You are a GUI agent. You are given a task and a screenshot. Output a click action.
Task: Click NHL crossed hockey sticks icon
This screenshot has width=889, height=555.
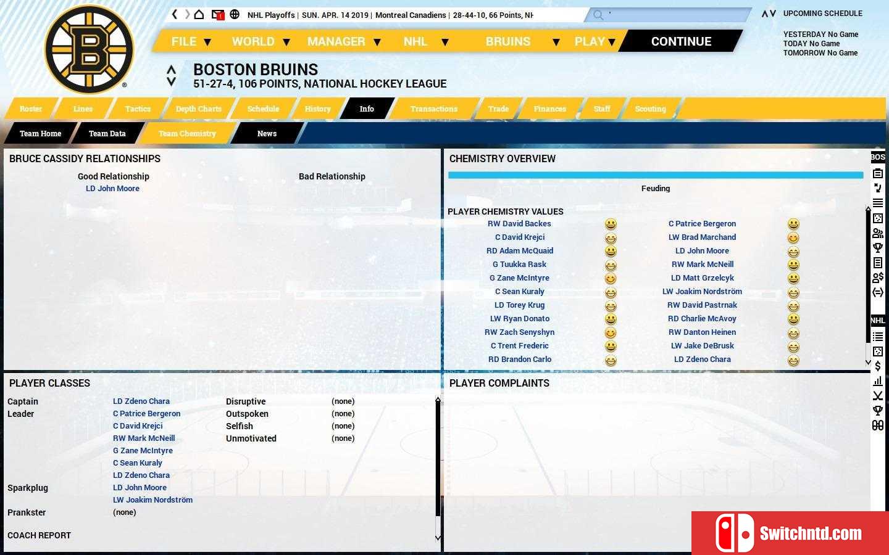click(x=878, y=395)
